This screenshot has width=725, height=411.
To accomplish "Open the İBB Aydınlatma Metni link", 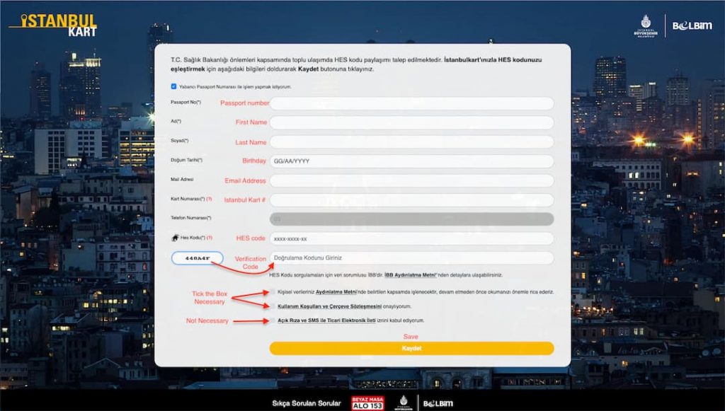I will click(x=411, y=274).
